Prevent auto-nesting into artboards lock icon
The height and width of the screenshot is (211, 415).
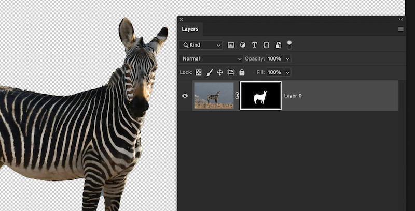coord(231,72)
